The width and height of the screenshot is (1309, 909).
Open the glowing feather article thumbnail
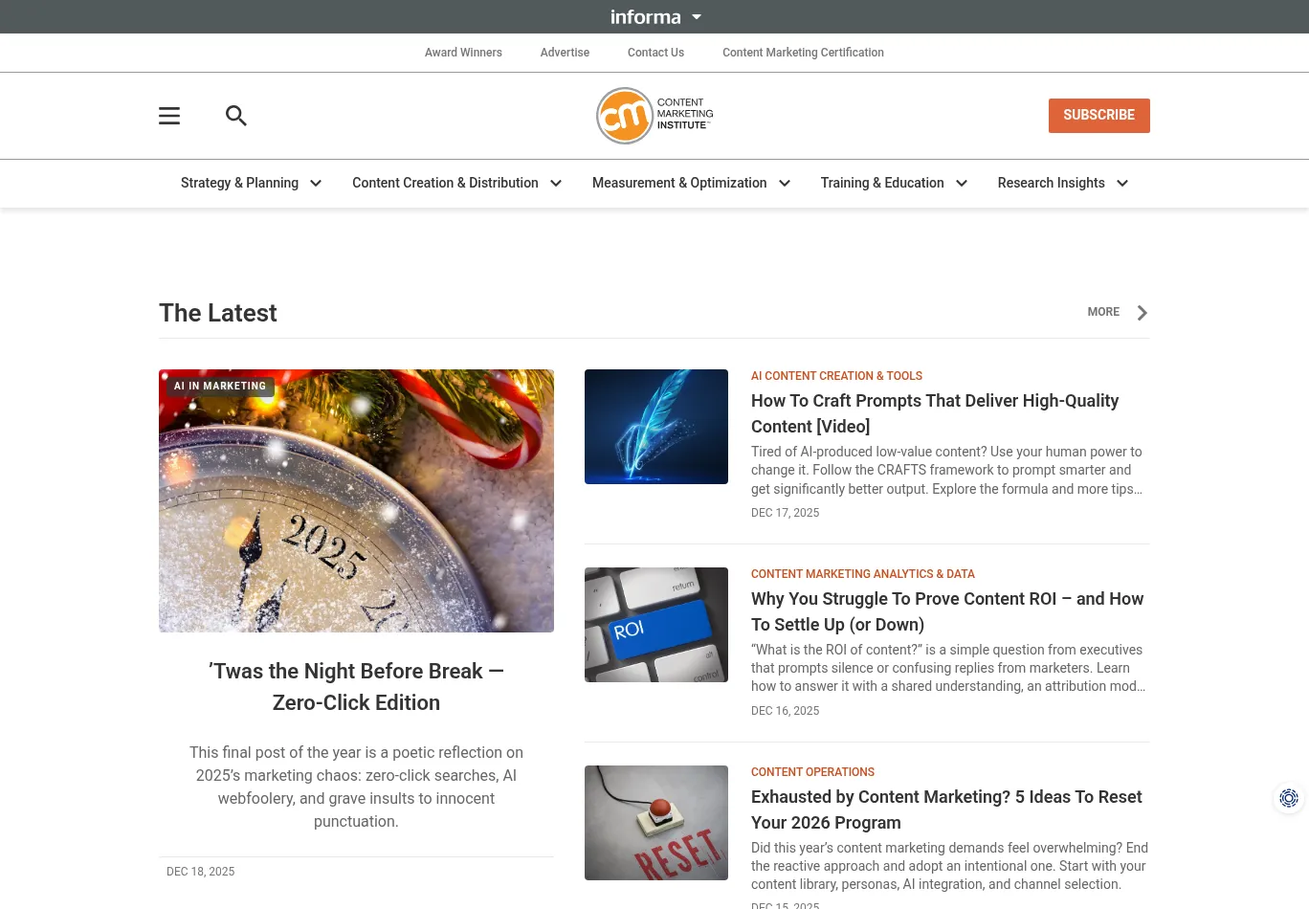point(656,427)
